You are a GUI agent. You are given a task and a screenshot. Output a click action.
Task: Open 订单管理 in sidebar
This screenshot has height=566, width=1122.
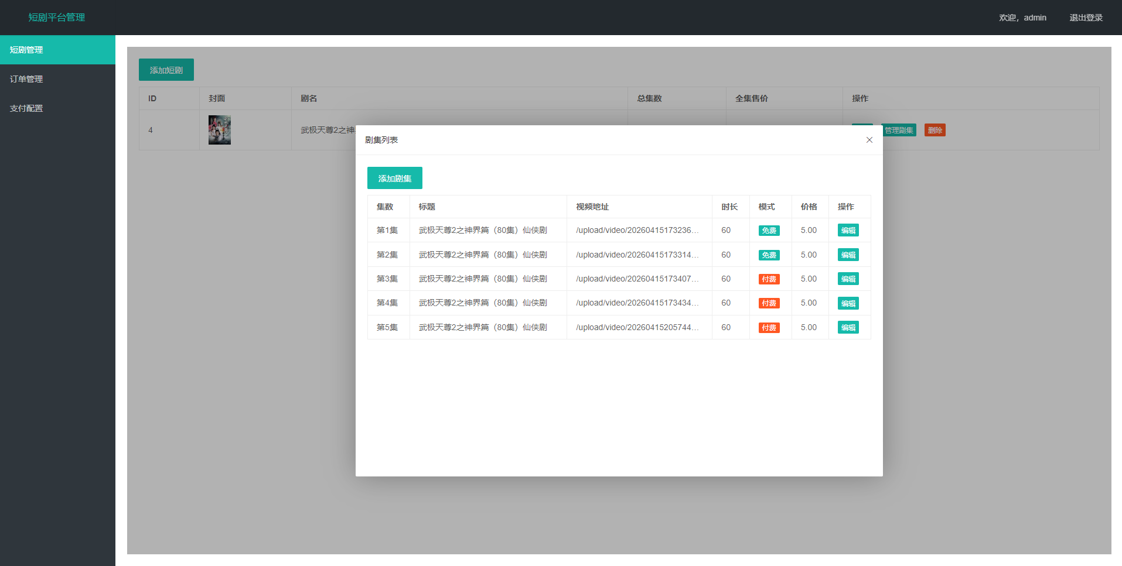26,79
